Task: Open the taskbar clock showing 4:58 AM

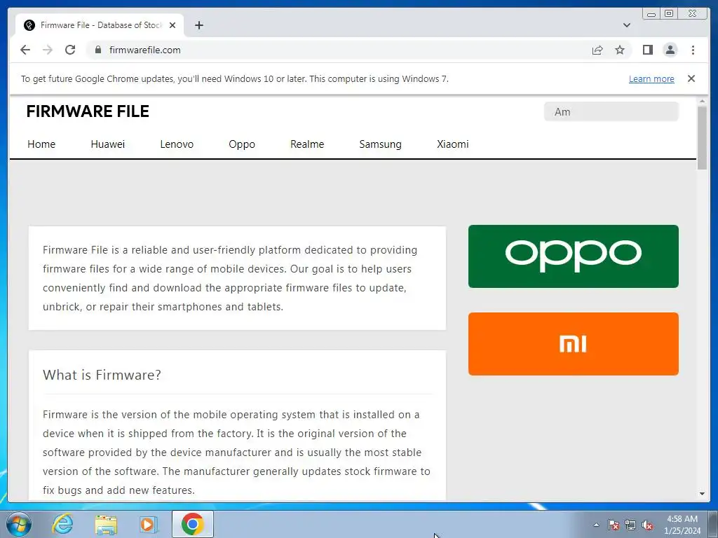Action: point(682,525)
